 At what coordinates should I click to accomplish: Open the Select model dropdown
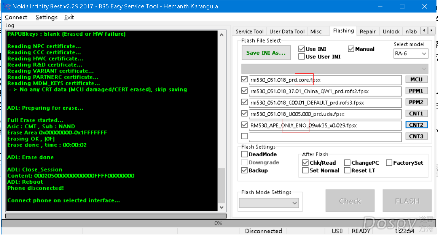411,53
